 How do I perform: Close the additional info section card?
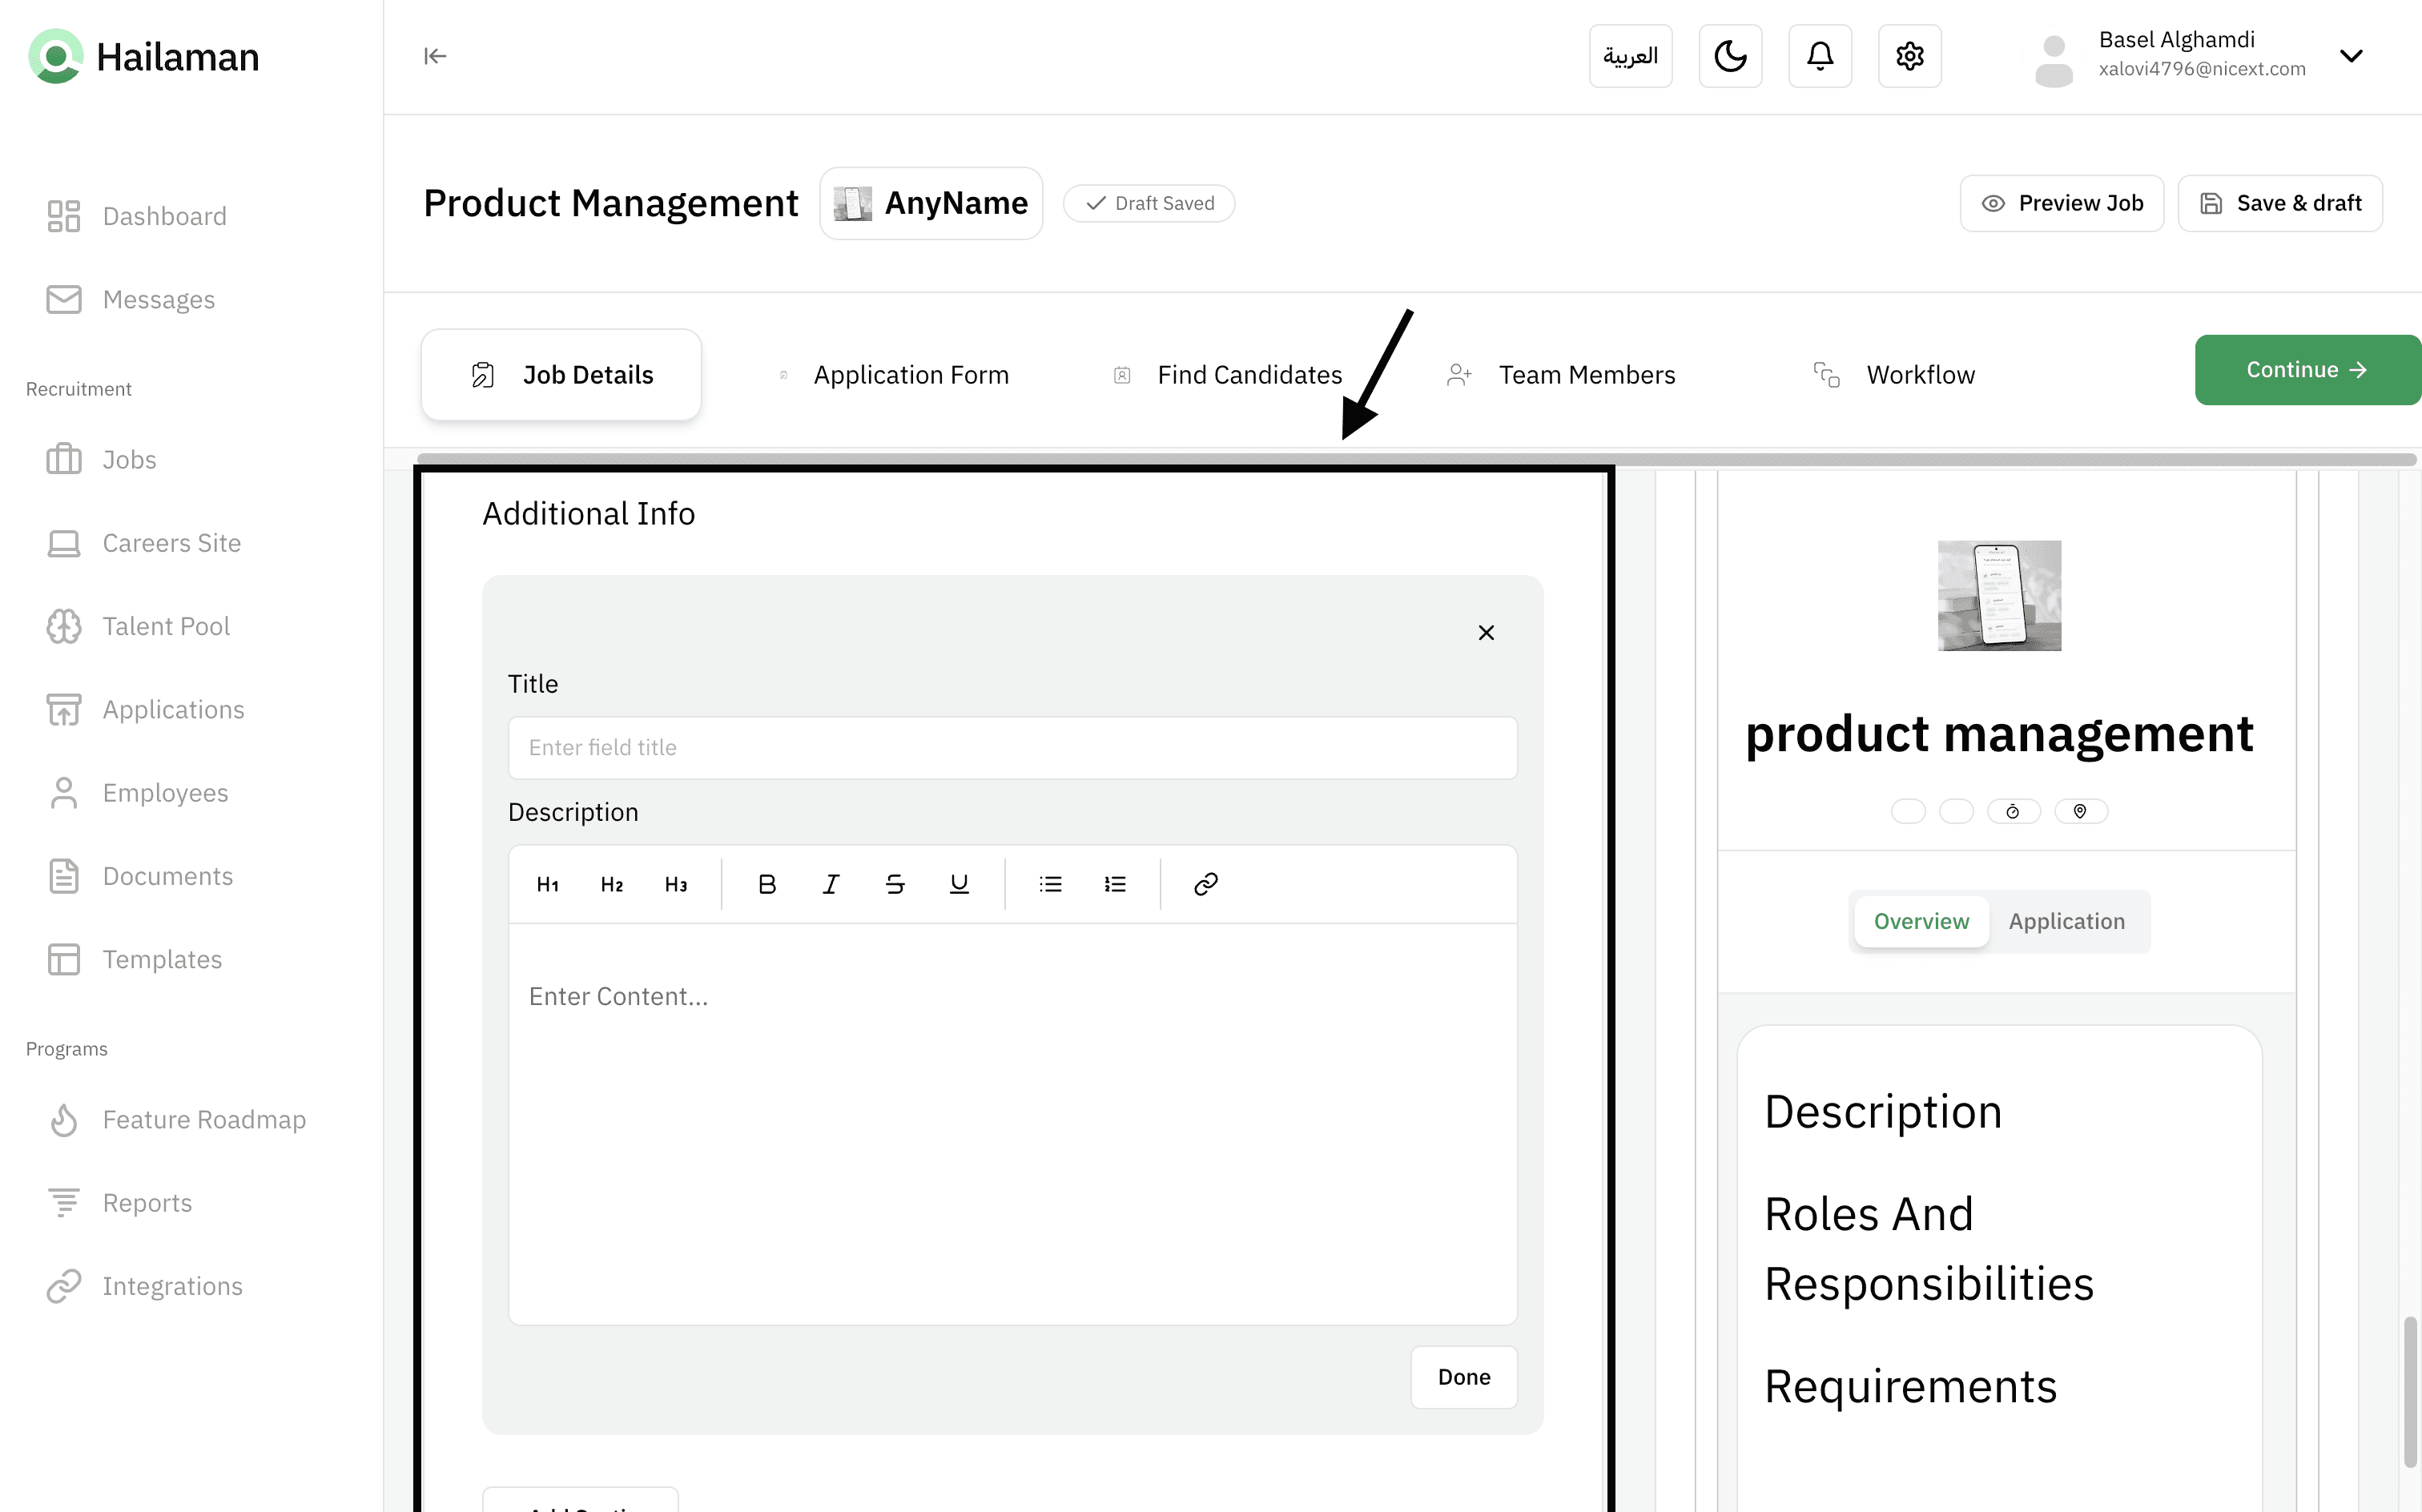tap(1486, 632)
